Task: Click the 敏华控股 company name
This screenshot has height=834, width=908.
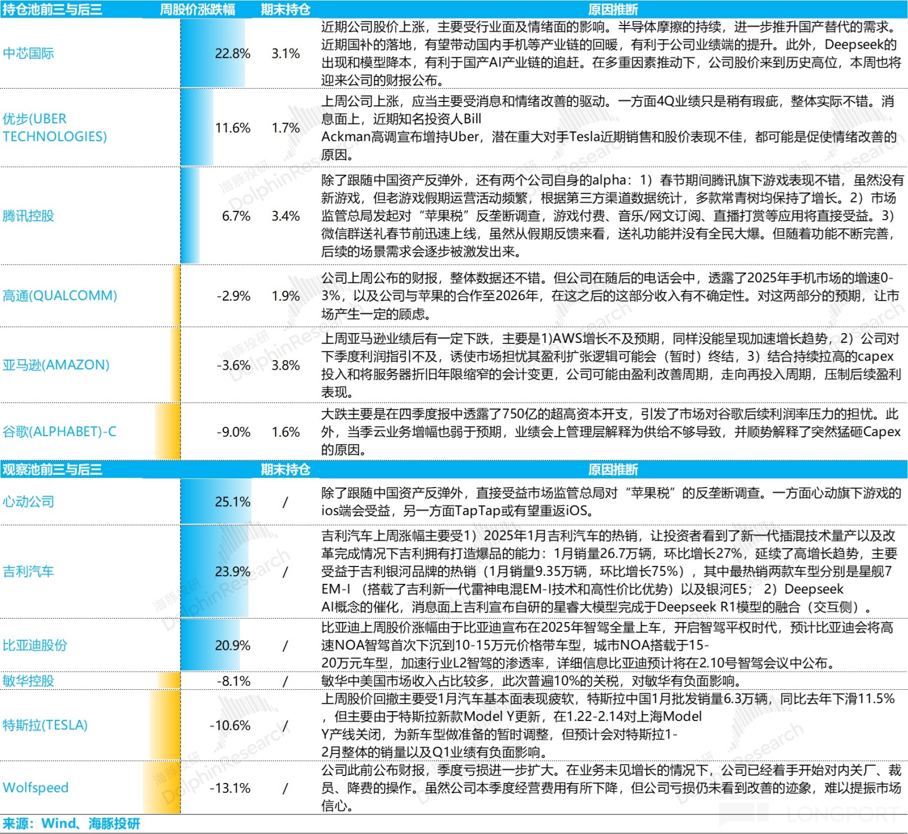Action: point(28,681)
